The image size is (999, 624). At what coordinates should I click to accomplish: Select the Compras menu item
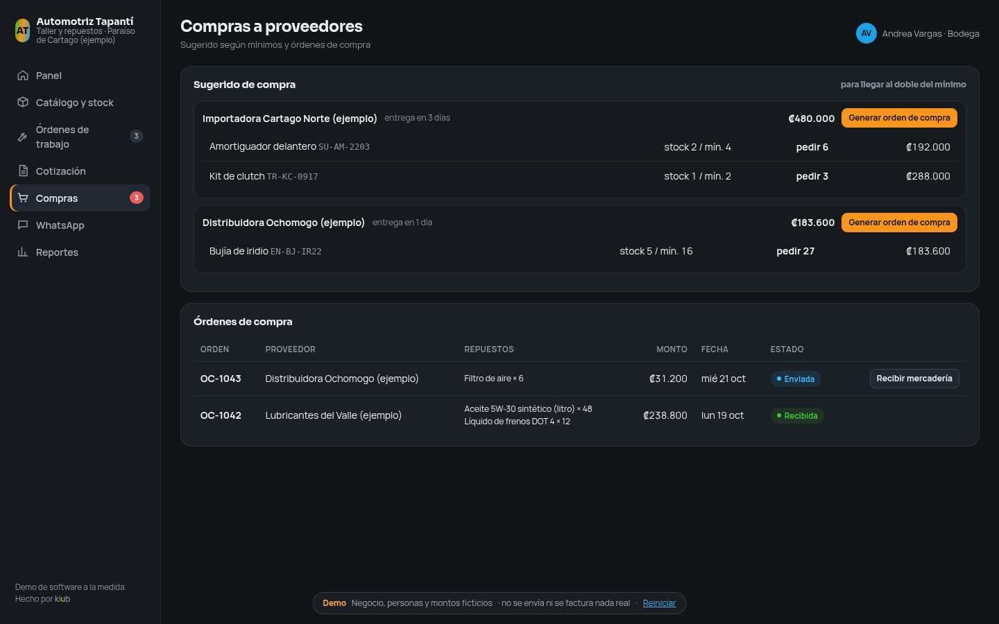[80, 198]
